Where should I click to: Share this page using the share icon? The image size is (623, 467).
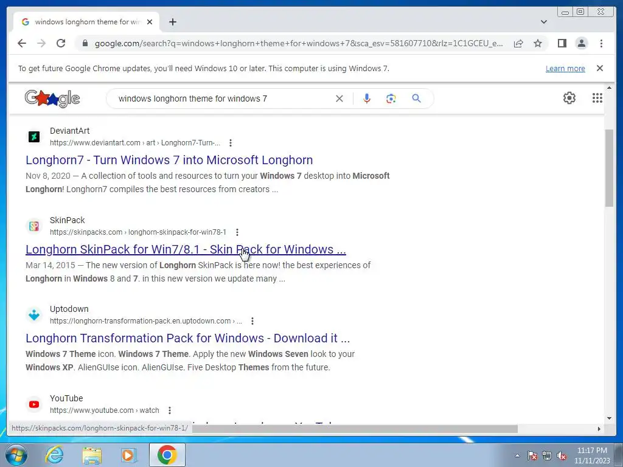point(518,43)
